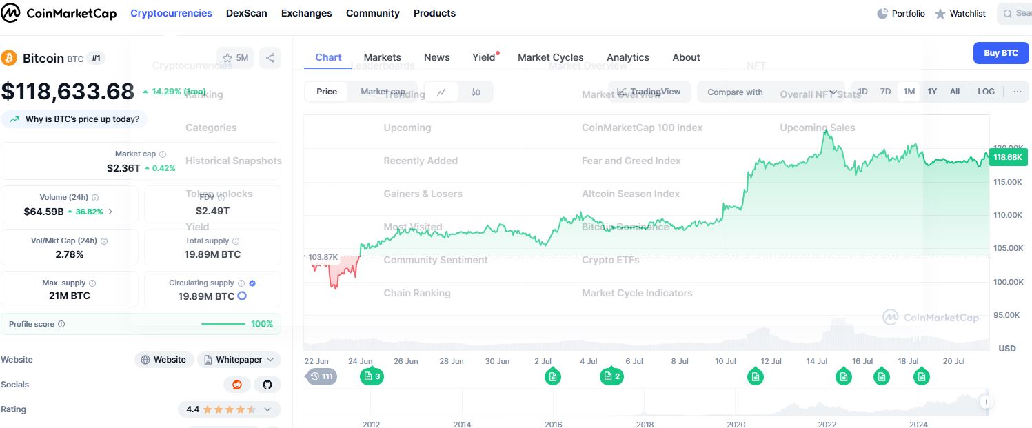Click the 103.87K baseline price label
Screen dimensions: 1032x428
click(323, 257)
